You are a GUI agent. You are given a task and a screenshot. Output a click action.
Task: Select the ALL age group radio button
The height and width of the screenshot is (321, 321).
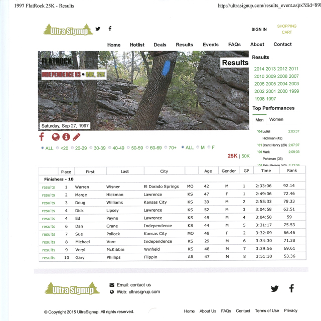(42, 148)
